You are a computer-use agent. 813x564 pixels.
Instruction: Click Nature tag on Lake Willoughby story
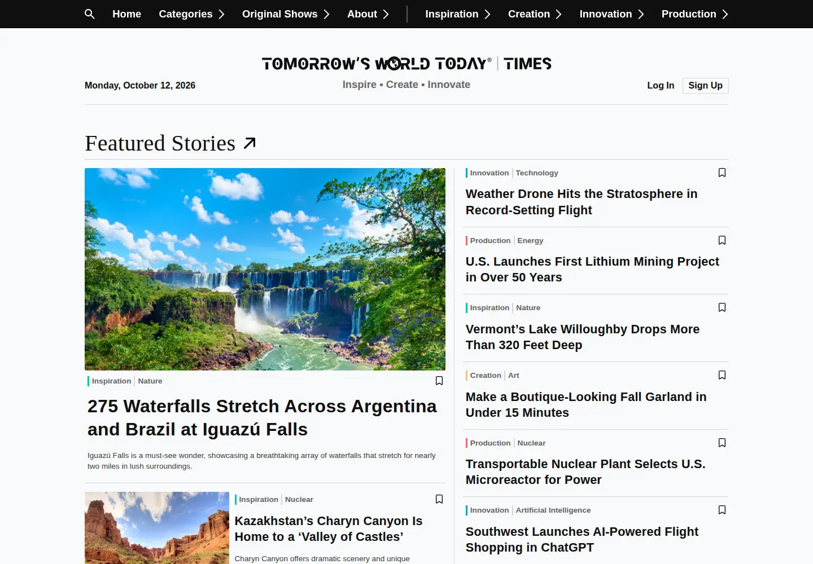pyautogui.click(x=528, y=307)
